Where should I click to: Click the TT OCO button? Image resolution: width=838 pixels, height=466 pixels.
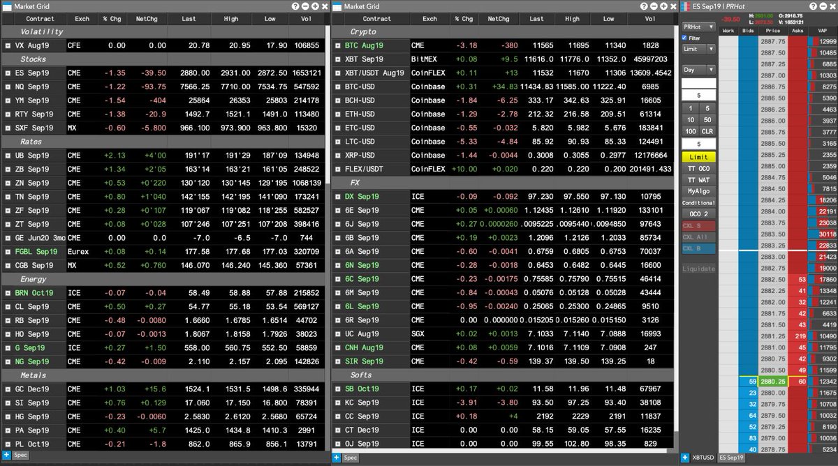pos(698,168)
